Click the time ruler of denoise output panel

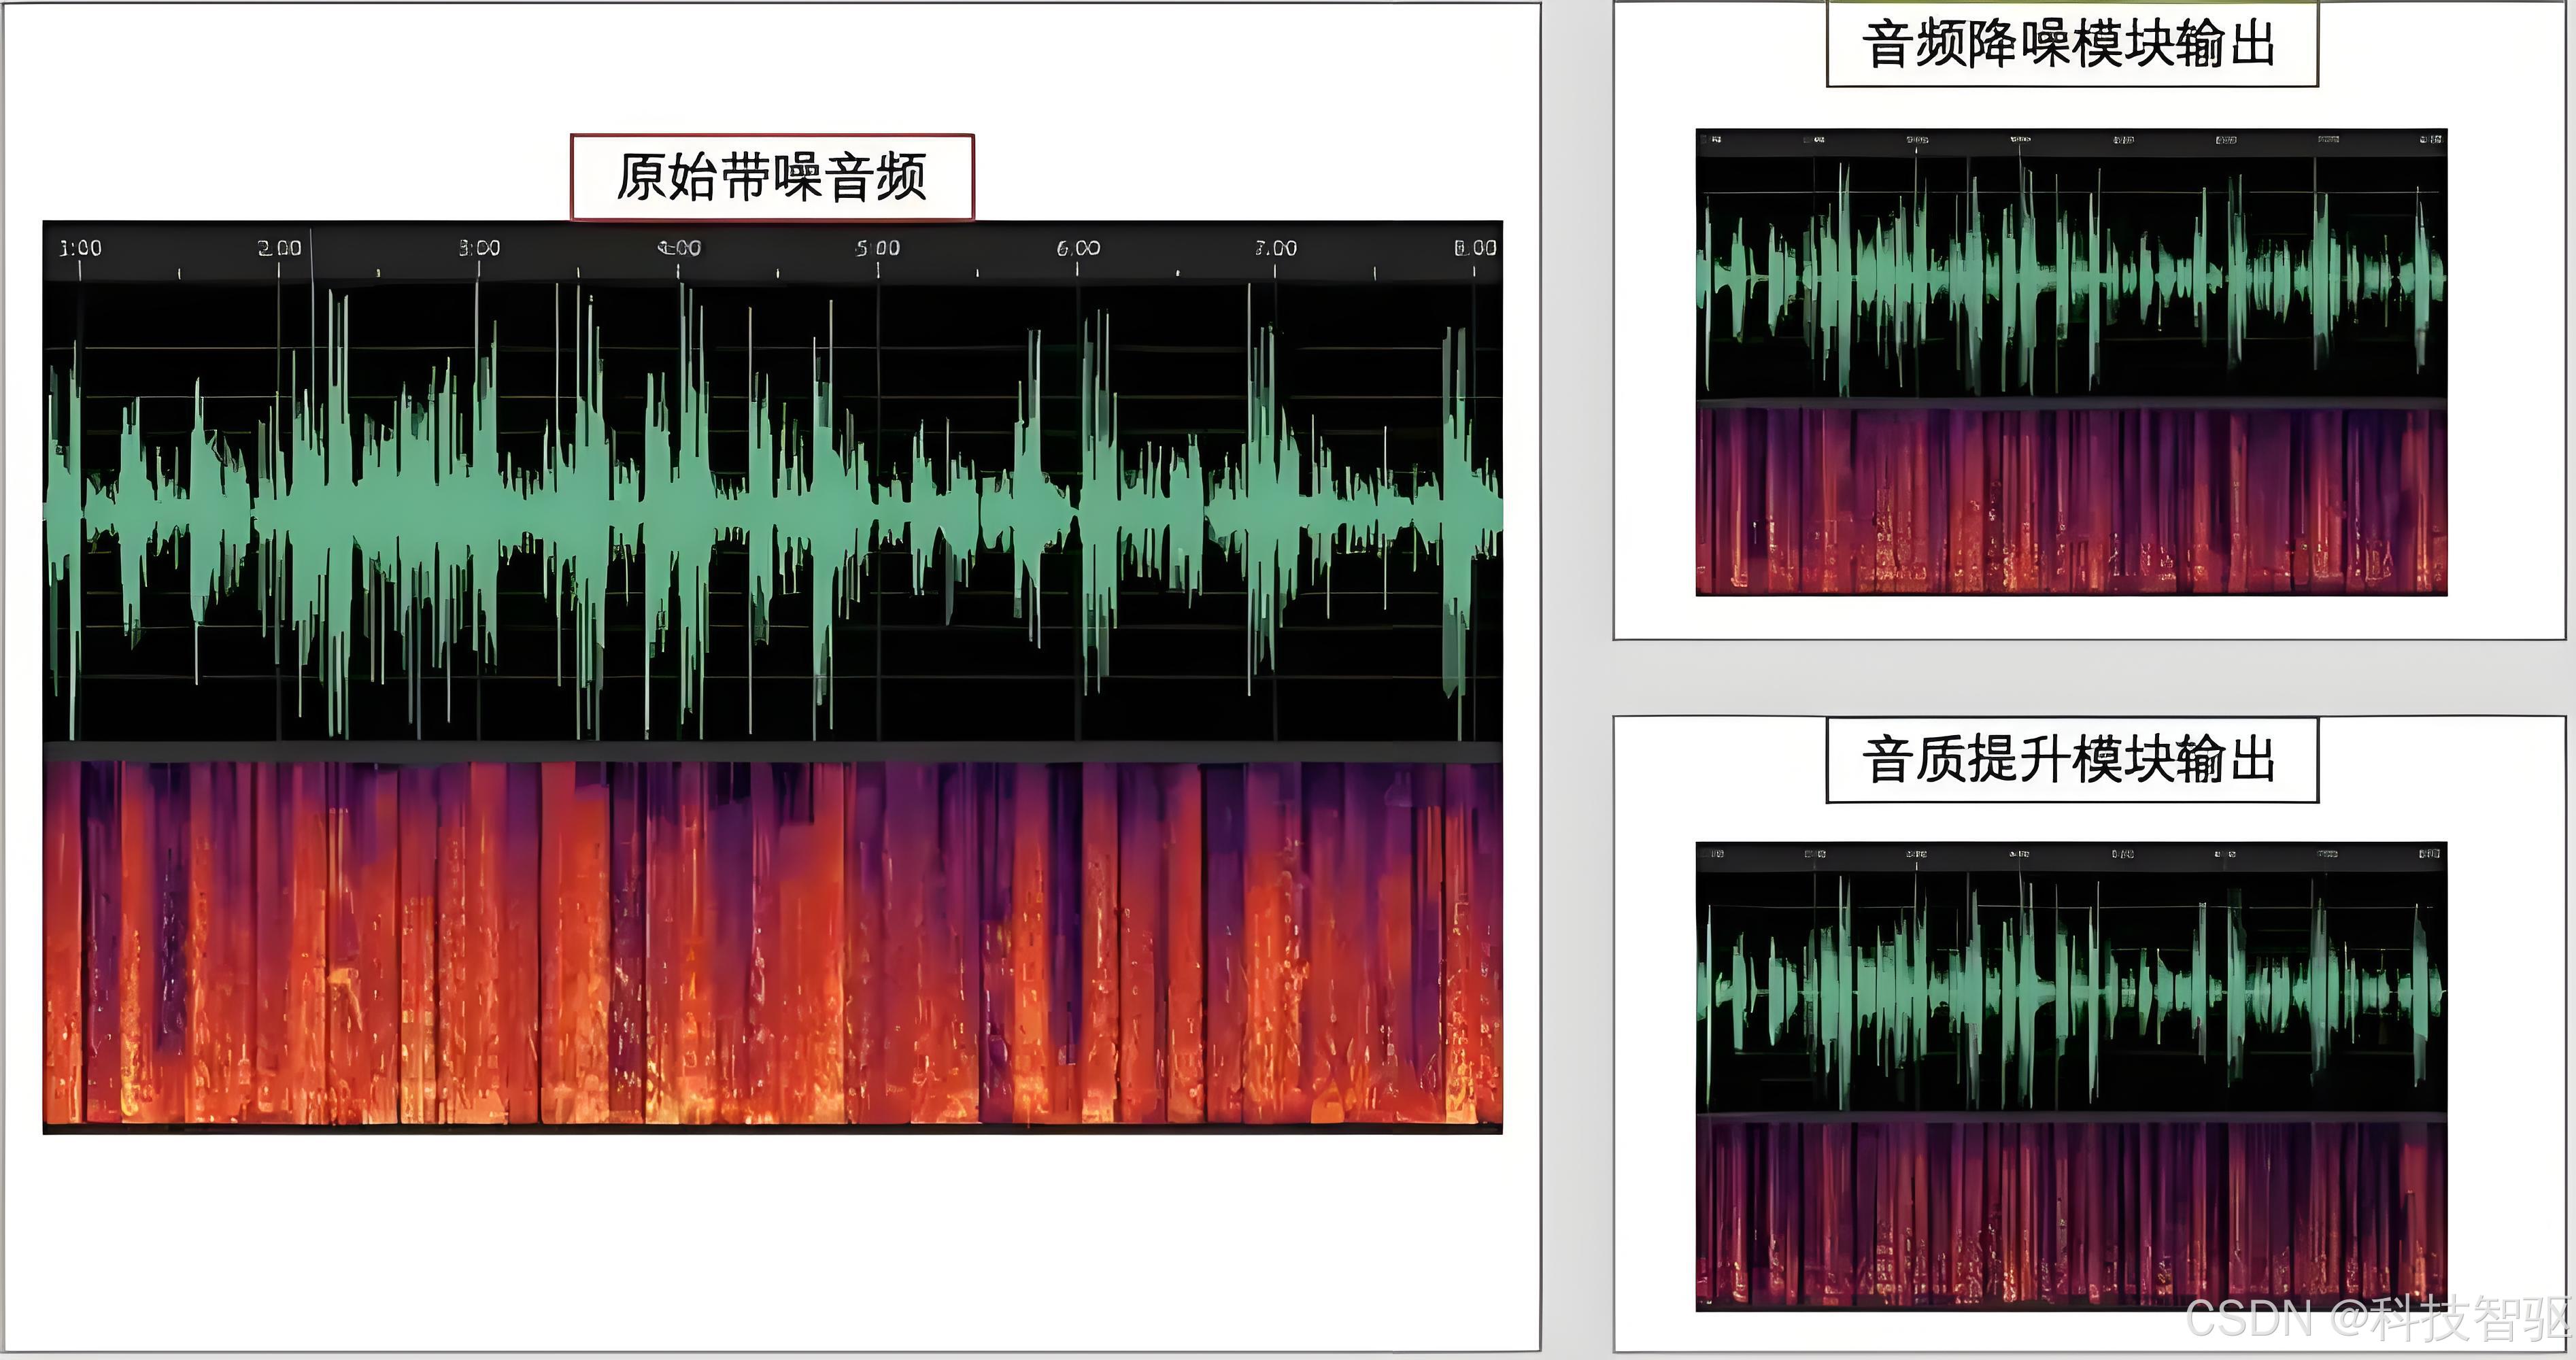click(x=2071, y=141)
